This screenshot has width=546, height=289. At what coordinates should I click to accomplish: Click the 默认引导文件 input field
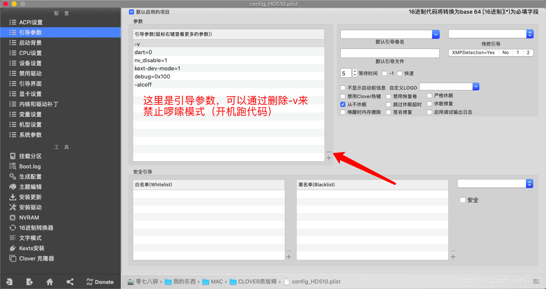[390, 53]
